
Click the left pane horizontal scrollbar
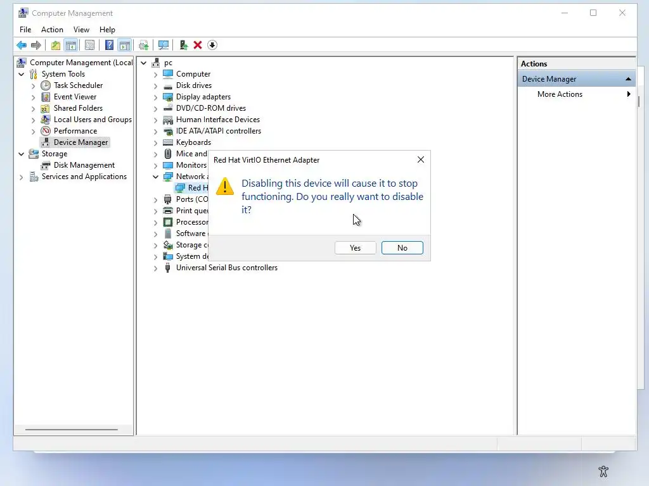pyautogui.click(x=71, y=430)
